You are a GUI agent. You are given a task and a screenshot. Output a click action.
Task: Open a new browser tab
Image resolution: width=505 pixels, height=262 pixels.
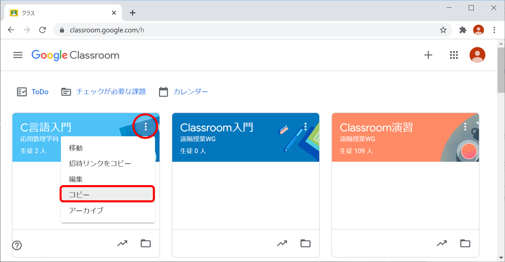pyautogui.click(x=133, y=13)
